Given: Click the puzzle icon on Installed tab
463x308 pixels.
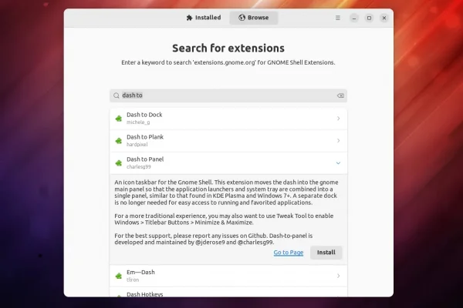Looking at the screenshot, I should coord(189,18).
